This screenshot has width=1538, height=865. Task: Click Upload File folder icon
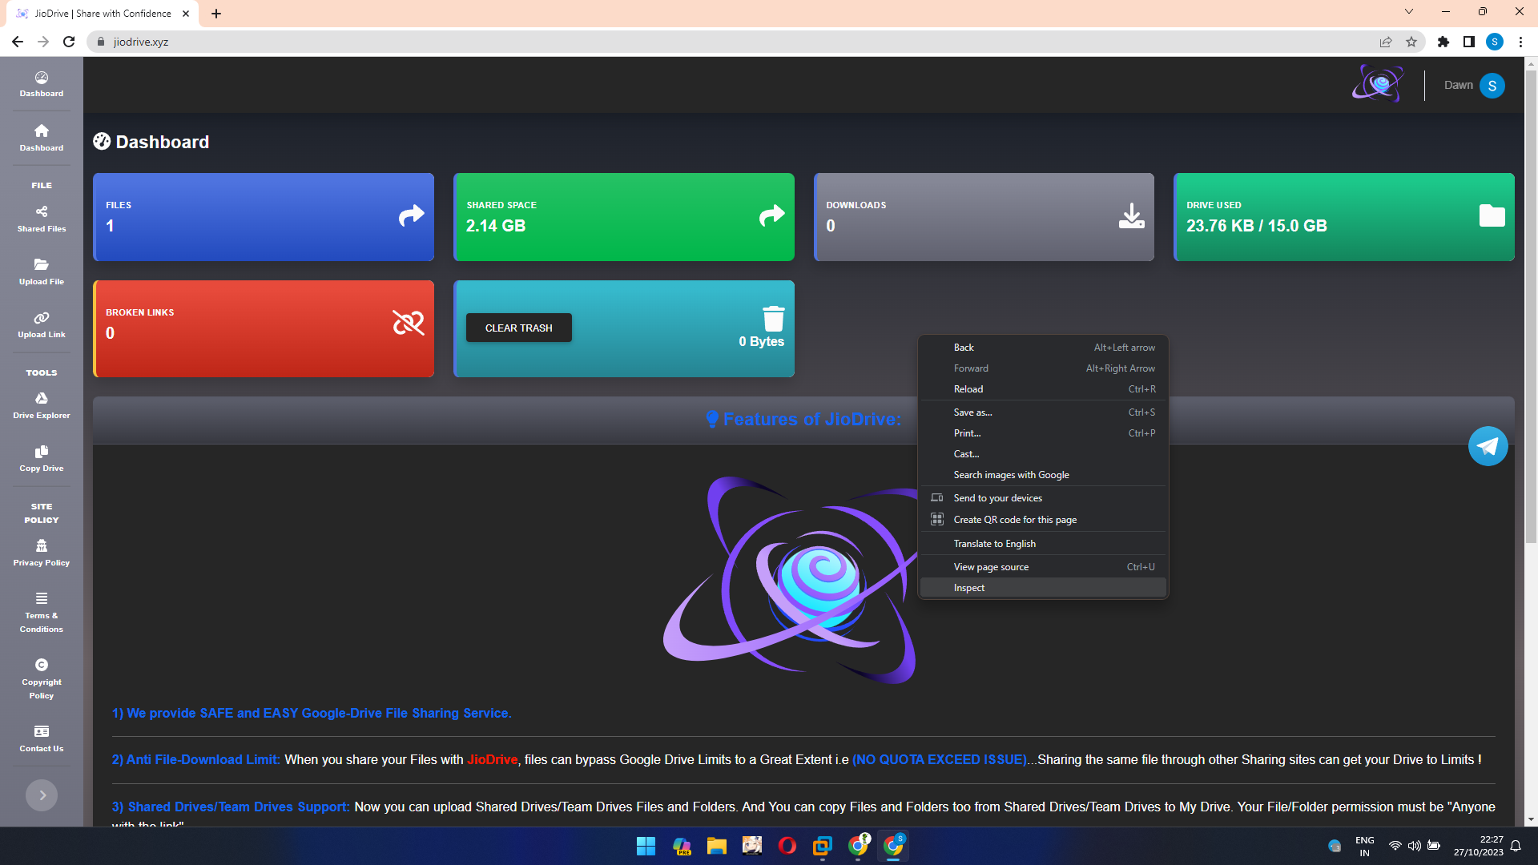[x=42, y=264]
